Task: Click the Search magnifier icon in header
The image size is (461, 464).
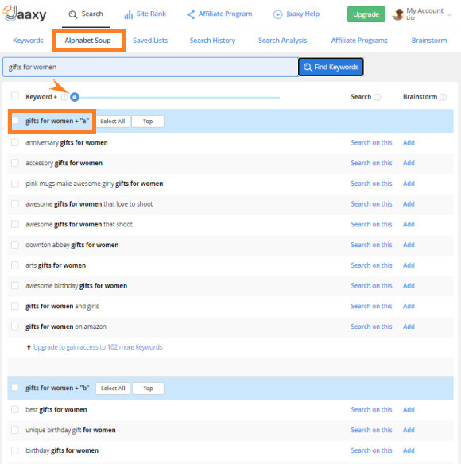Action: click(72, 14)
